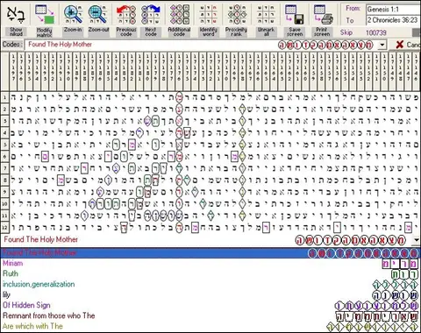Screen dimensions: 421x333
Task: Expand the dropdown below the matrix
Action: (x=417, y=240)
